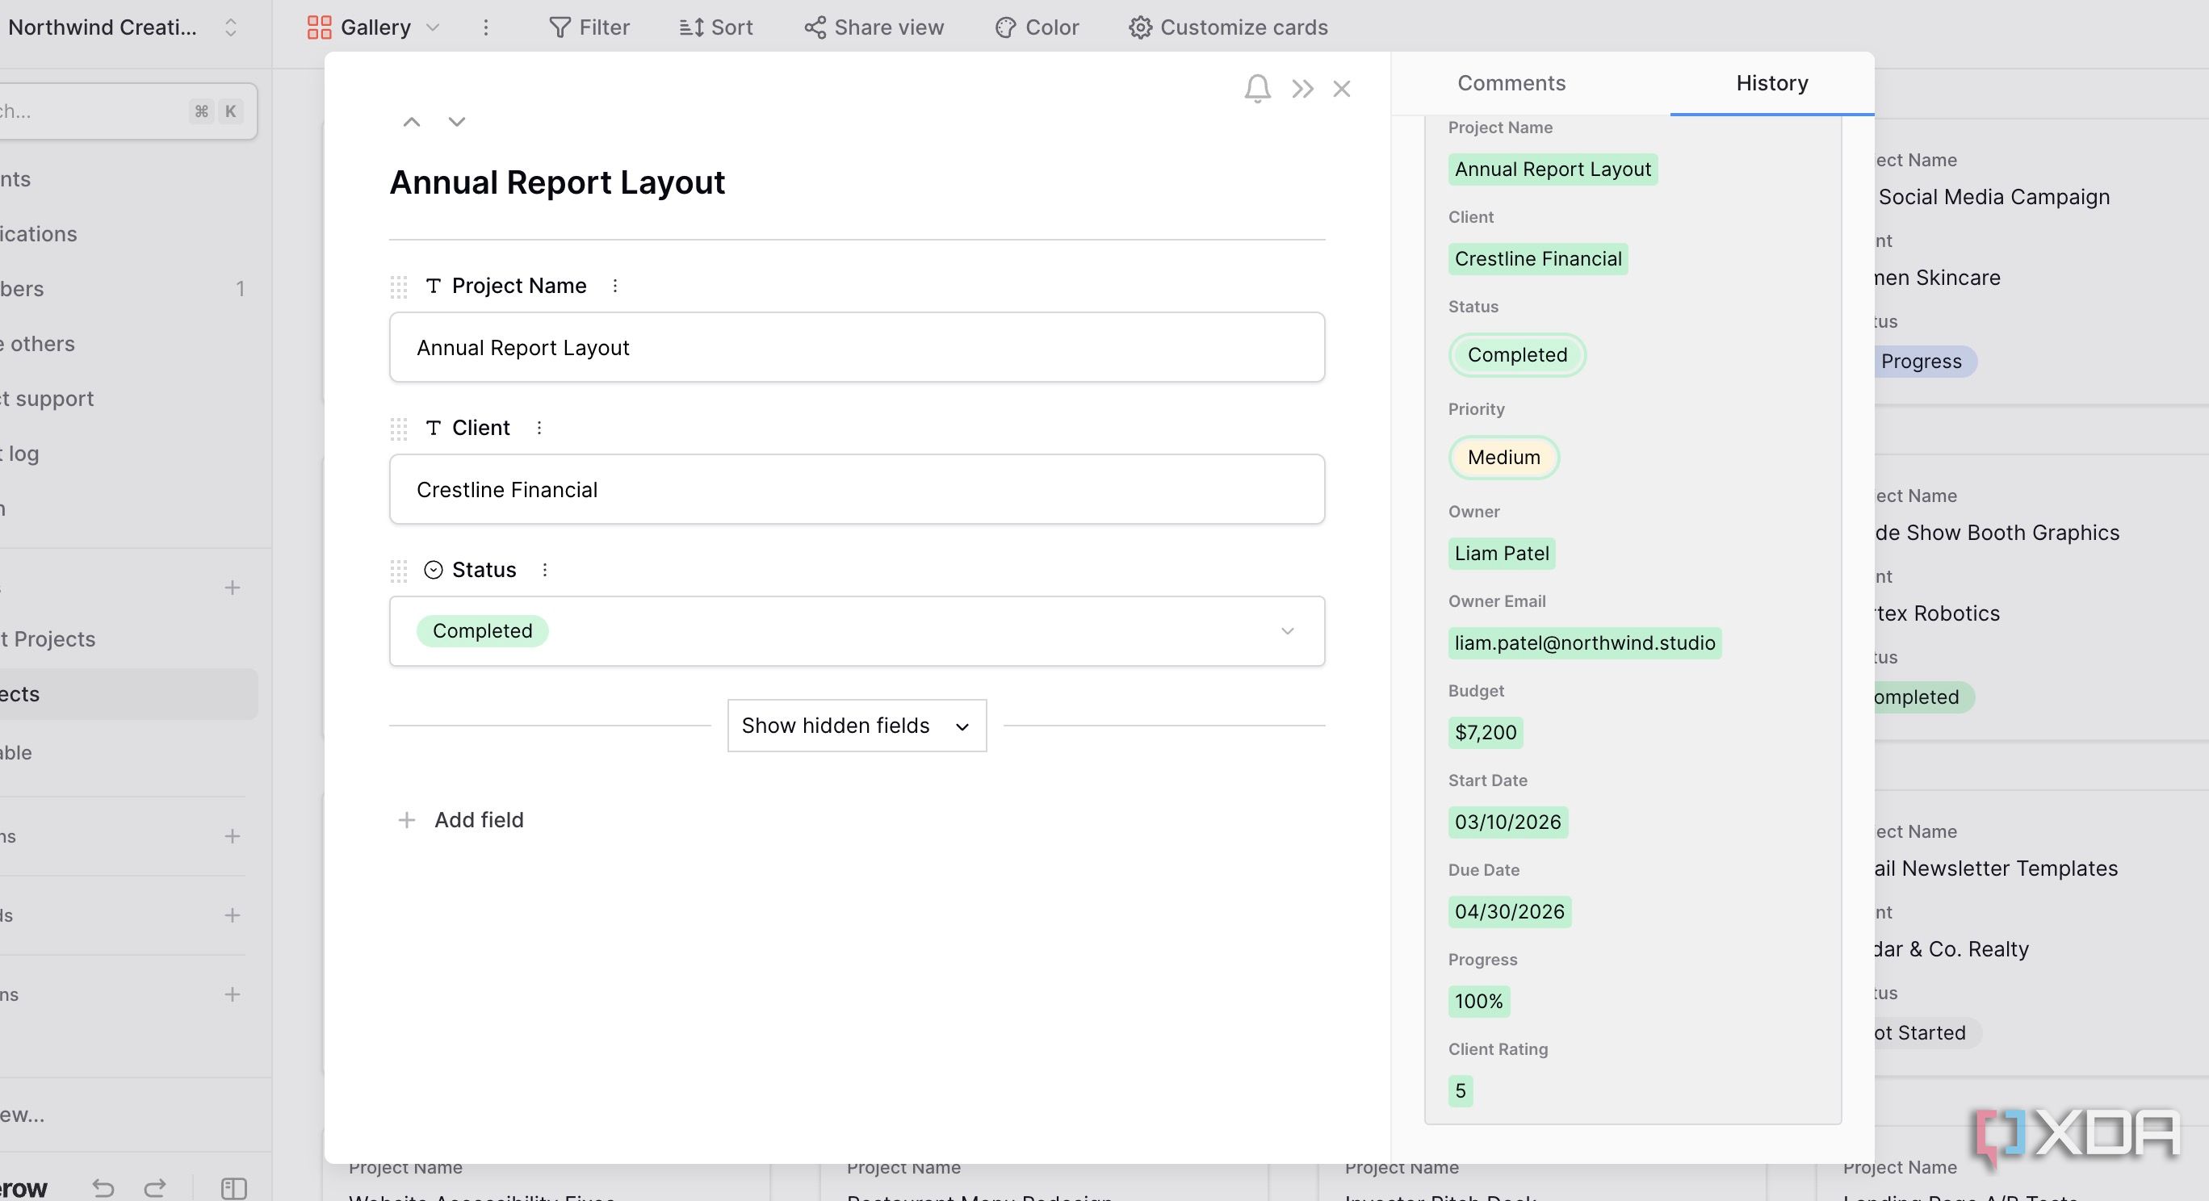
Task: Click the redo arrow icon
Action: coord(155,1188)
